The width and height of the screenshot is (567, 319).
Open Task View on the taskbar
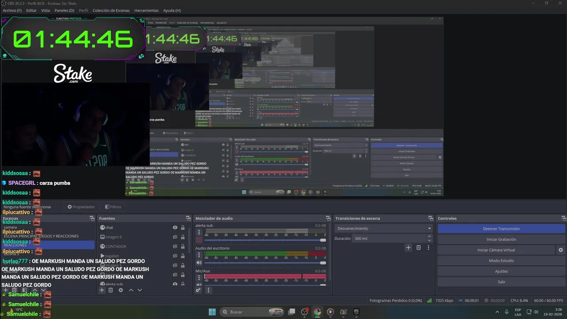(291, 312)
